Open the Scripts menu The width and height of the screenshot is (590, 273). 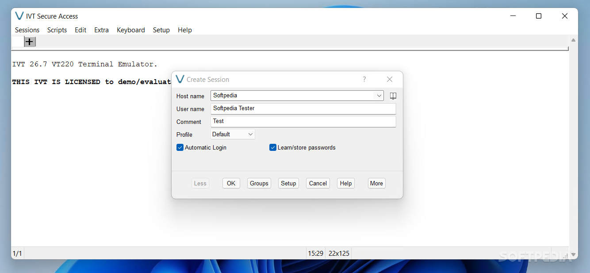click(57, 30)
